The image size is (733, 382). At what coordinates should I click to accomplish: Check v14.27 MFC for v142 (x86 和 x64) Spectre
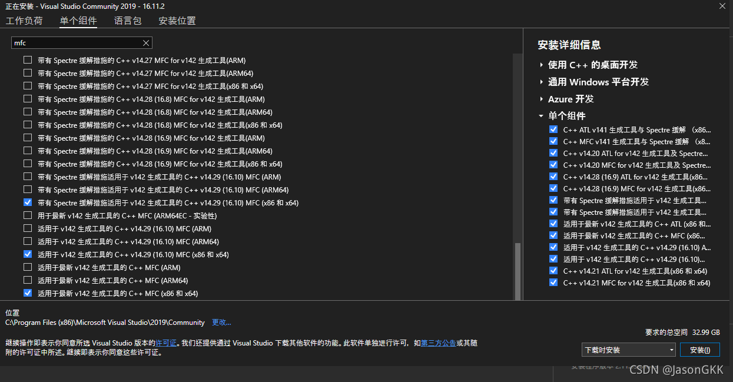[x=28, y=86]
